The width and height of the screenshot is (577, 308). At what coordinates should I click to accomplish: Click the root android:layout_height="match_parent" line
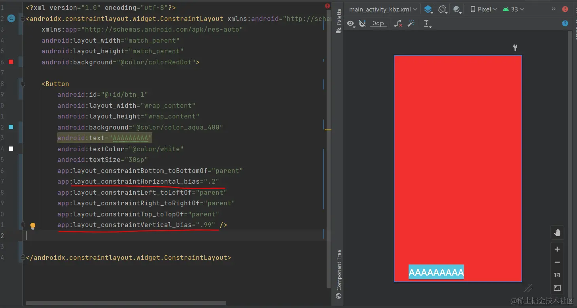113,51
